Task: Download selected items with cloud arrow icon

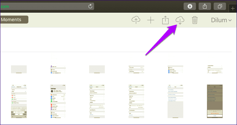Action: 180,21
